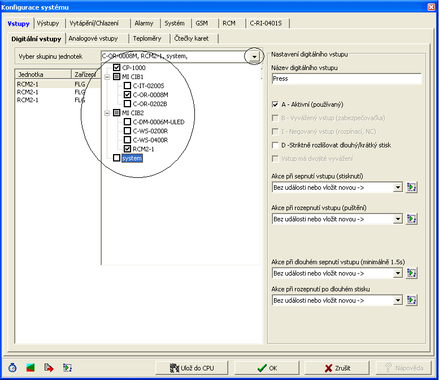
Task: Click the green play icon in bottom toolbar
Action: 67,368
